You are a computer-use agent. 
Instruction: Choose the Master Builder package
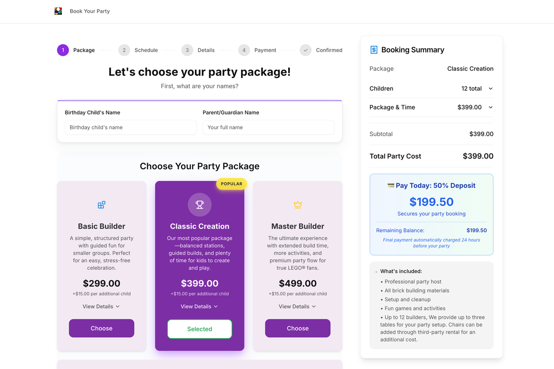pos(297,328)
